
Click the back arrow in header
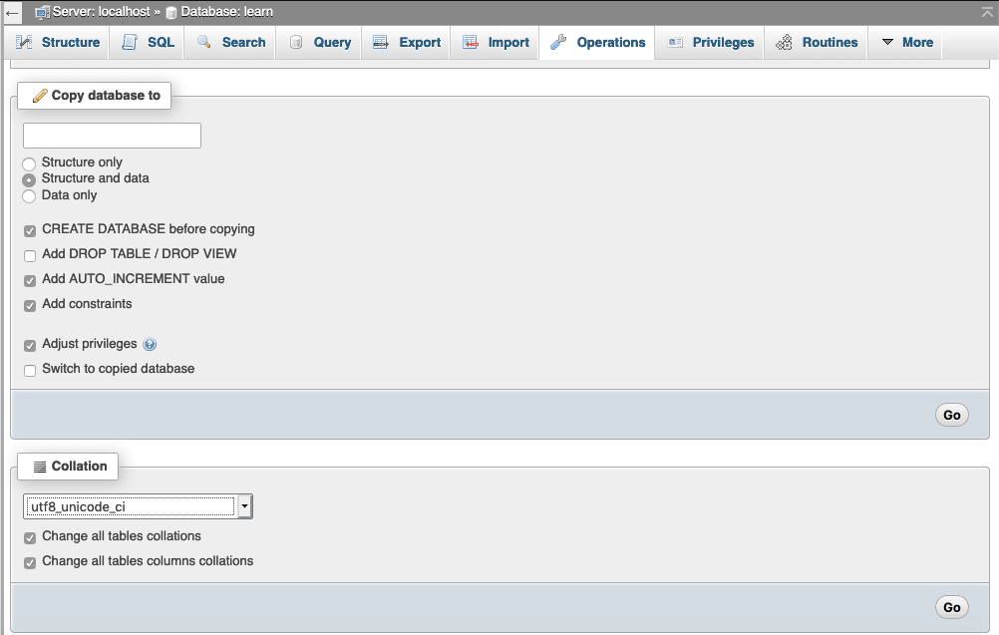click(12, 12)
